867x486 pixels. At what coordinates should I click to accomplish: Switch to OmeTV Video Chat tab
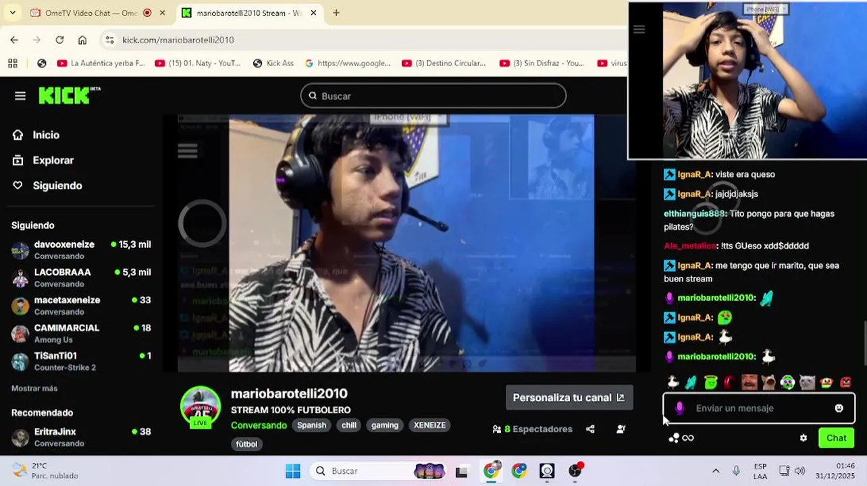click(x=99, y=13)
